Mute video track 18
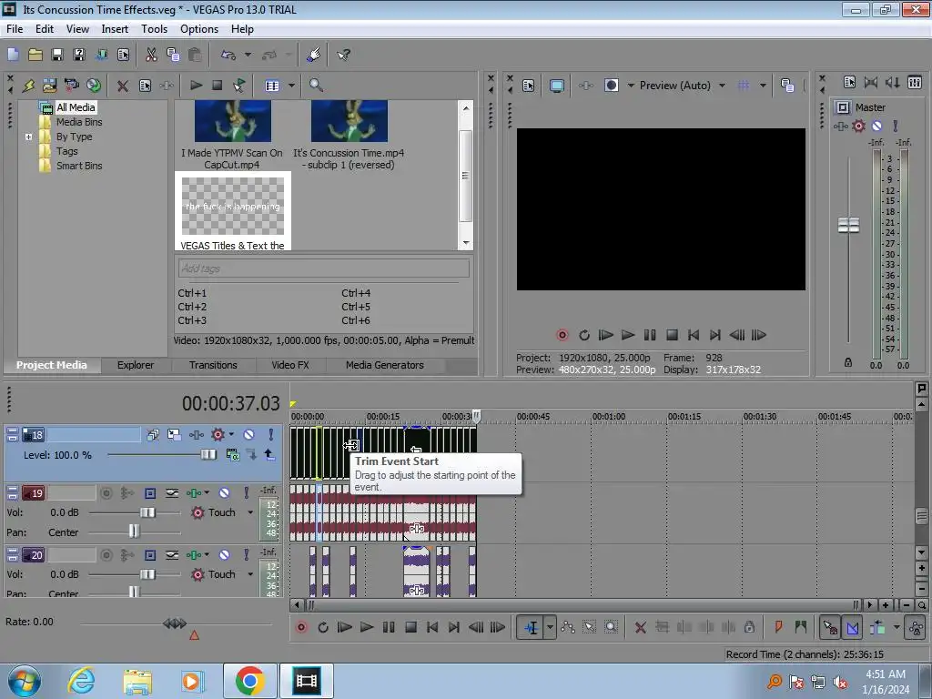The height and width of the screenshot is (699, 932). pos(249,435)
